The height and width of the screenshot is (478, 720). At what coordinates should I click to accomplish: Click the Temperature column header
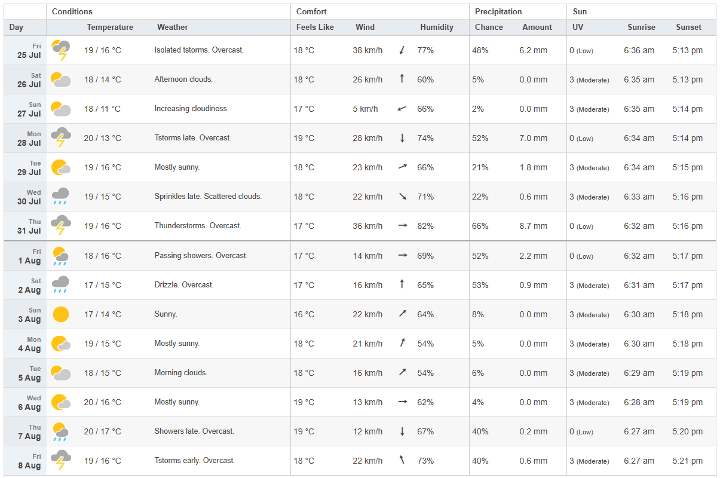[x=110, y=27]
